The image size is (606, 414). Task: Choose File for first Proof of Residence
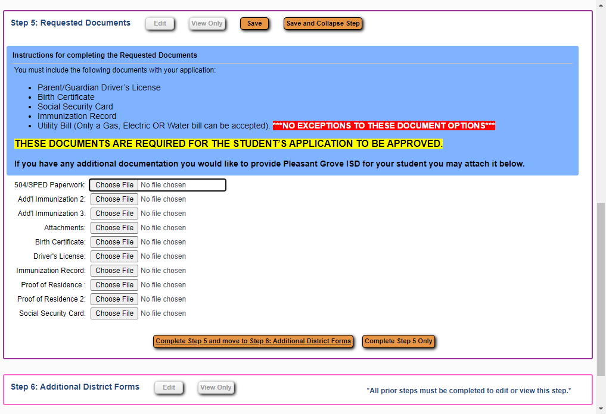(114, 285)
